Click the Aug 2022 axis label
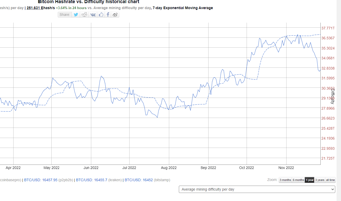The width and height of the screenshot is (341, 201). click(x=169, y=168)
